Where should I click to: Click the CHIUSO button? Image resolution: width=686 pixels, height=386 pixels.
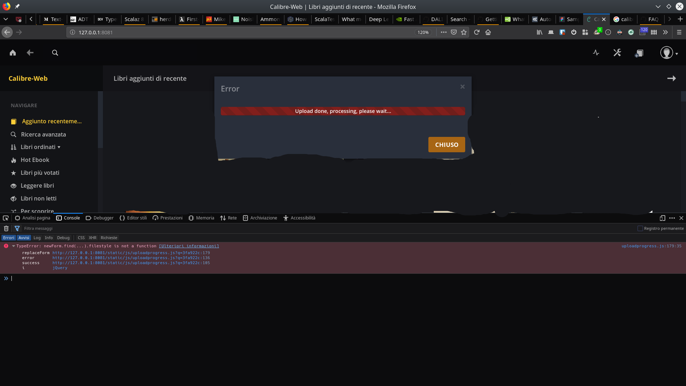(447, 144)
